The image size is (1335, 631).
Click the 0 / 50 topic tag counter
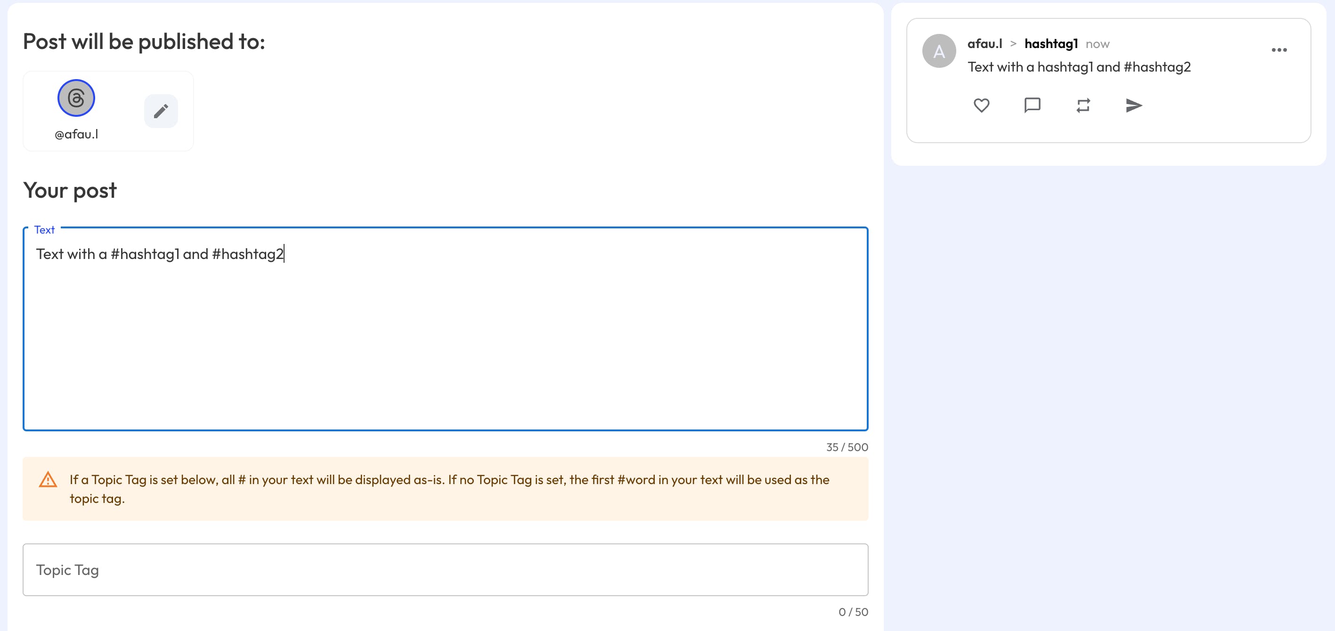click(x=853, y=612)
